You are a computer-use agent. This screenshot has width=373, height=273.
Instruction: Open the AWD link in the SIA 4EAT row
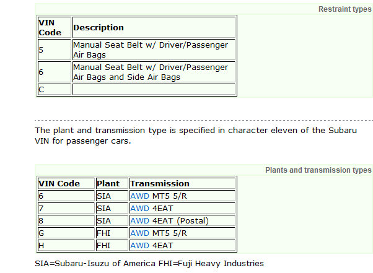tap(139, 208)
